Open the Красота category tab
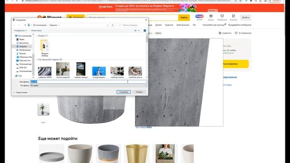The image size is (290, 163). coord(169,25)
